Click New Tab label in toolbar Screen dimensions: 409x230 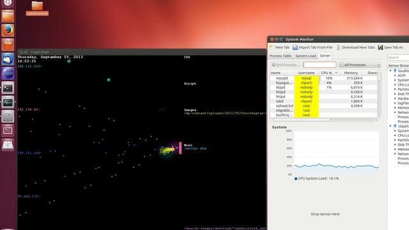point(282,47)
